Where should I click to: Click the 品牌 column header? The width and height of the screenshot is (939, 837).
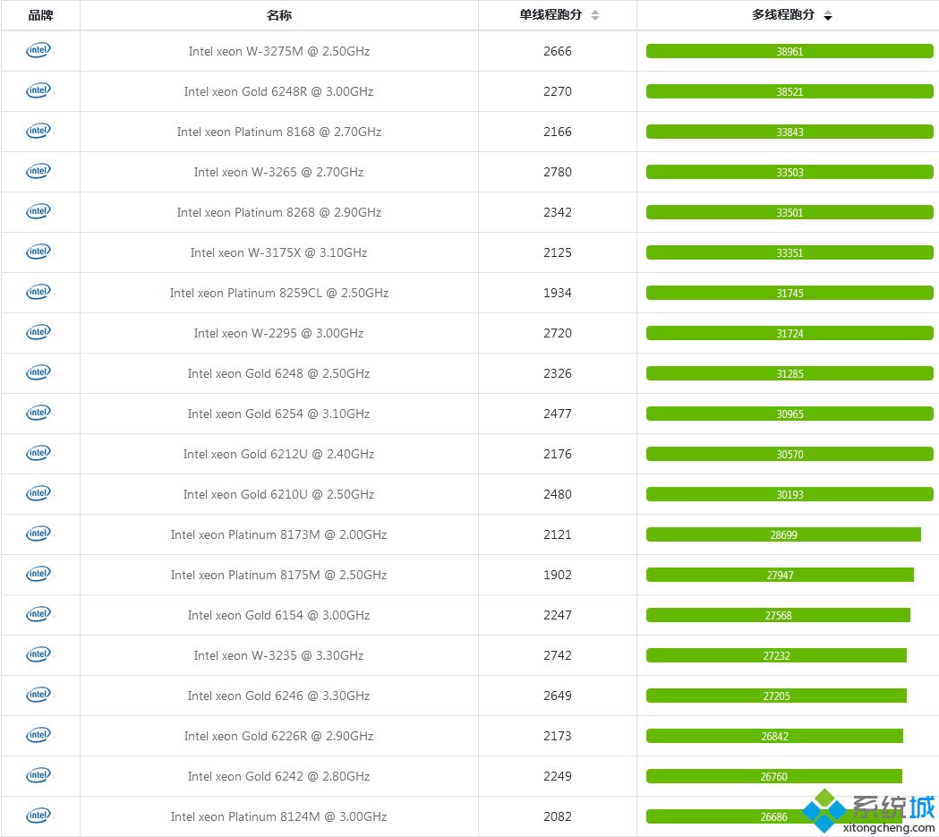click(x=40, y=15)
